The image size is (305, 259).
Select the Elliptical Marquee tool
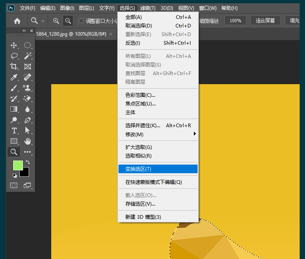click(x=27, y=45)
